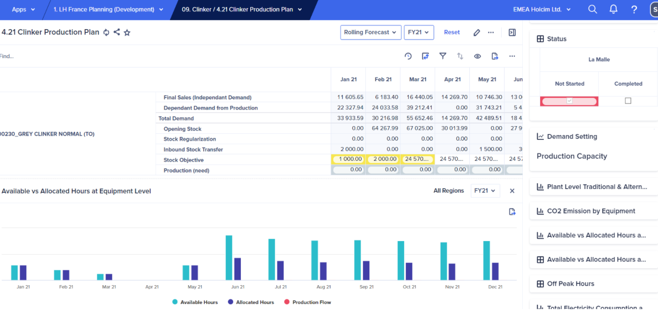
Task: Click the refresh icon next to title
Action: [107, 32]
